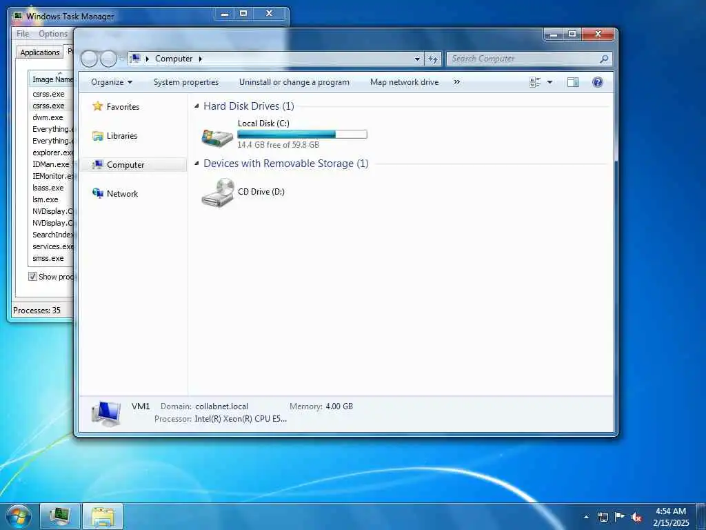Image resolution: width=706 pixels, height=530 pixels.
Task: Select the Local Disk (C:) drive icon
Action: tap(217, 137)
